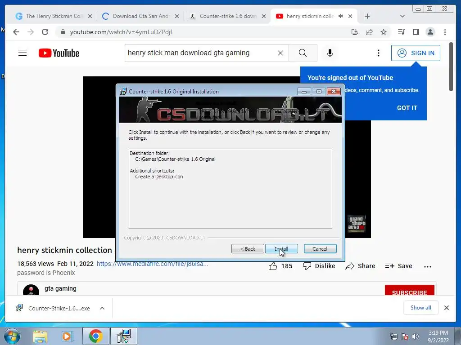Switch to the Counter-strike 1.6 download tab

[227, 16]
